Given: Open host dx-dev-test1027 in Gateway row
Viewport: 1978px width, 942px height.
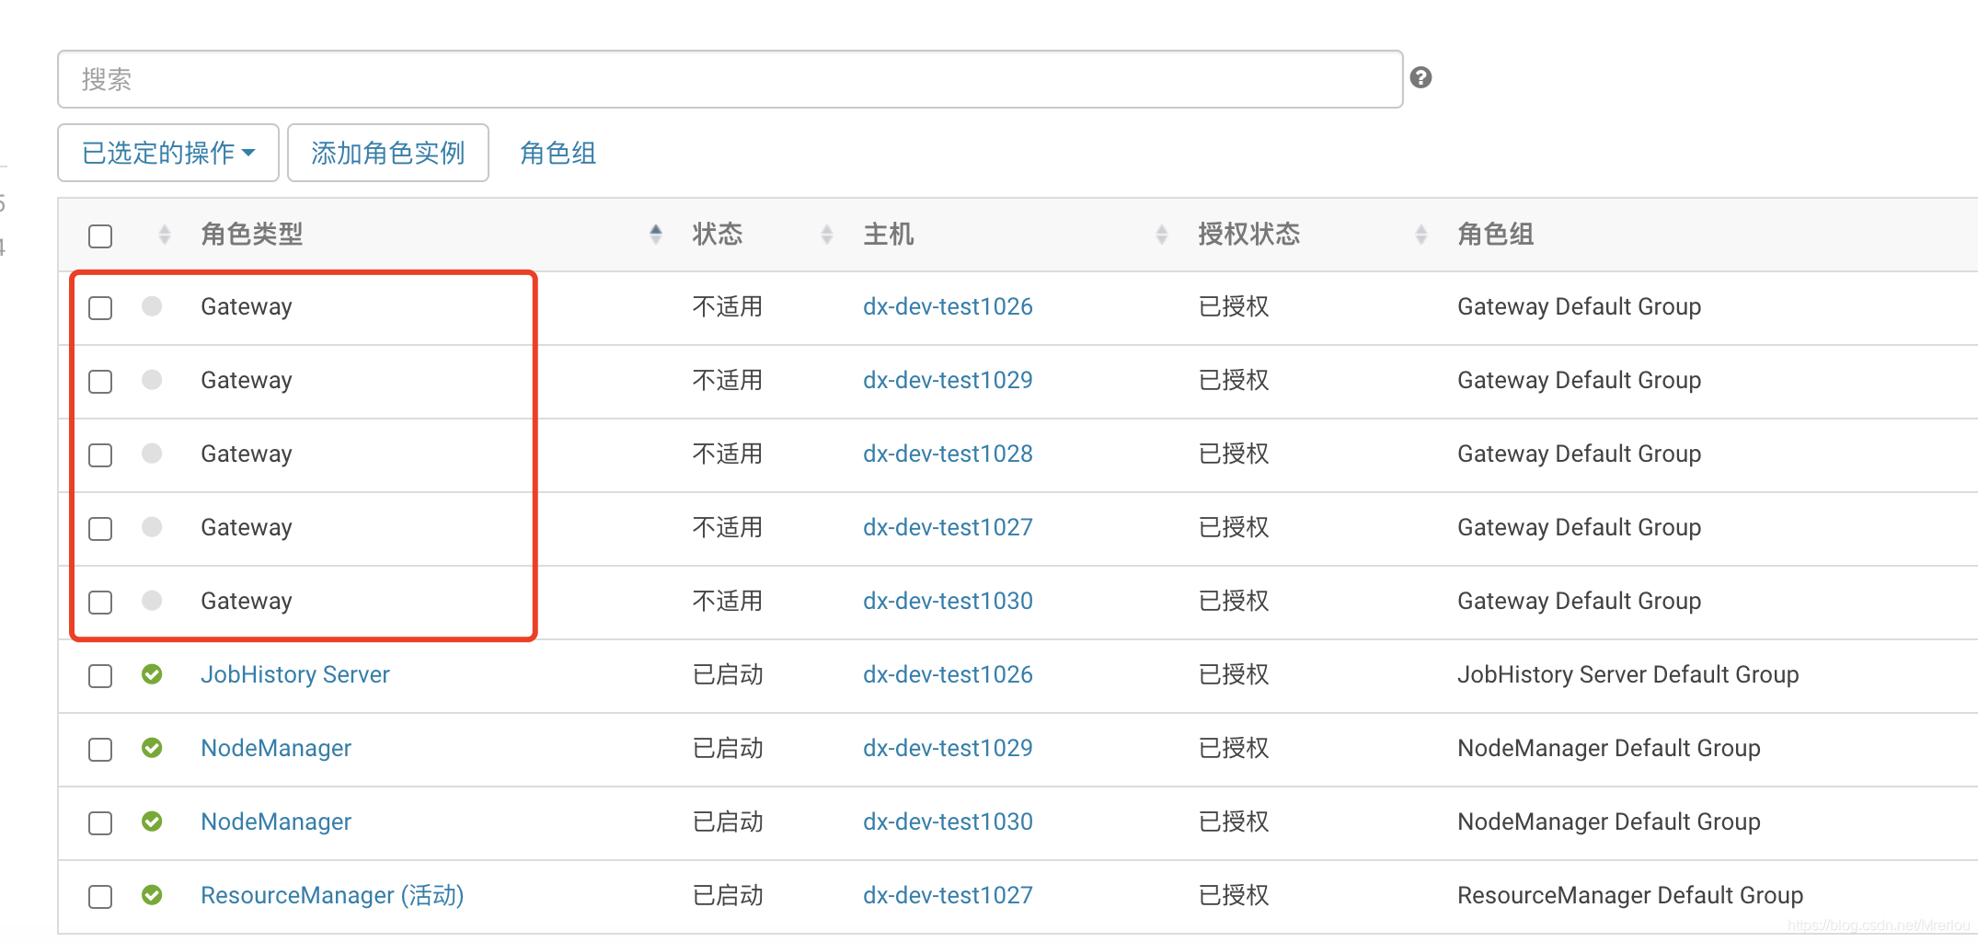Looking at the screenshot, I should pyautogui.click(x=948, y=527).
